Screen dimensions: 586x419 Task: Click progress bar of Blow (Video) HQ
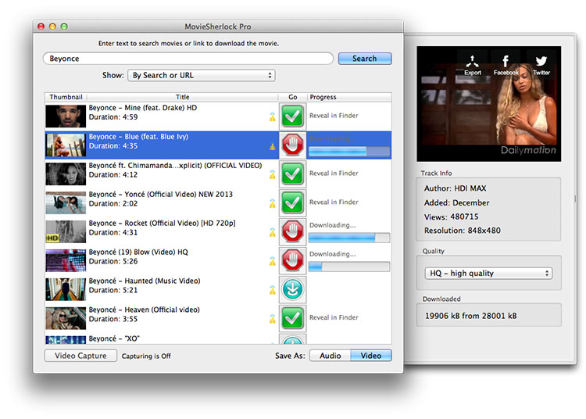click(x=349, y=267)
